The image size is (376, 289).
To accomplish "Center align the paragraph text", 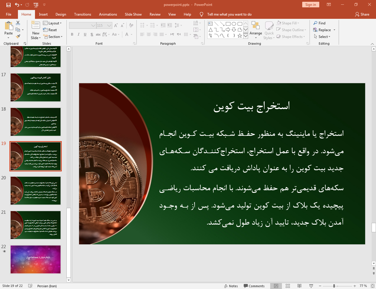I will tap(149, 34).
